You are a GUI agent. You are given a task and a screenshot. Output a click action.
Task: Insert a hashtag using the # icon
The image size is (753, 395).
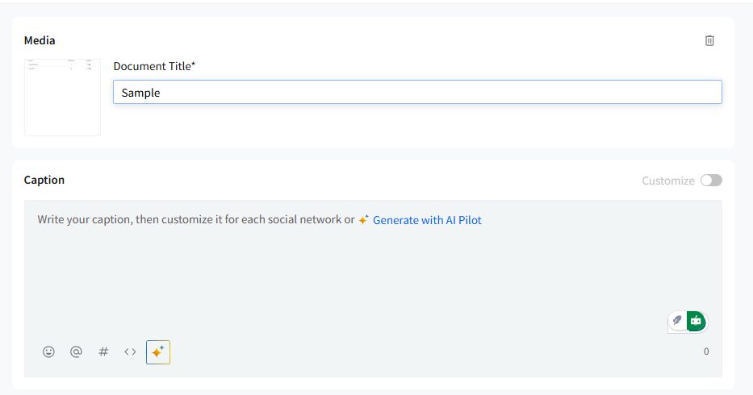pos(103,351)
